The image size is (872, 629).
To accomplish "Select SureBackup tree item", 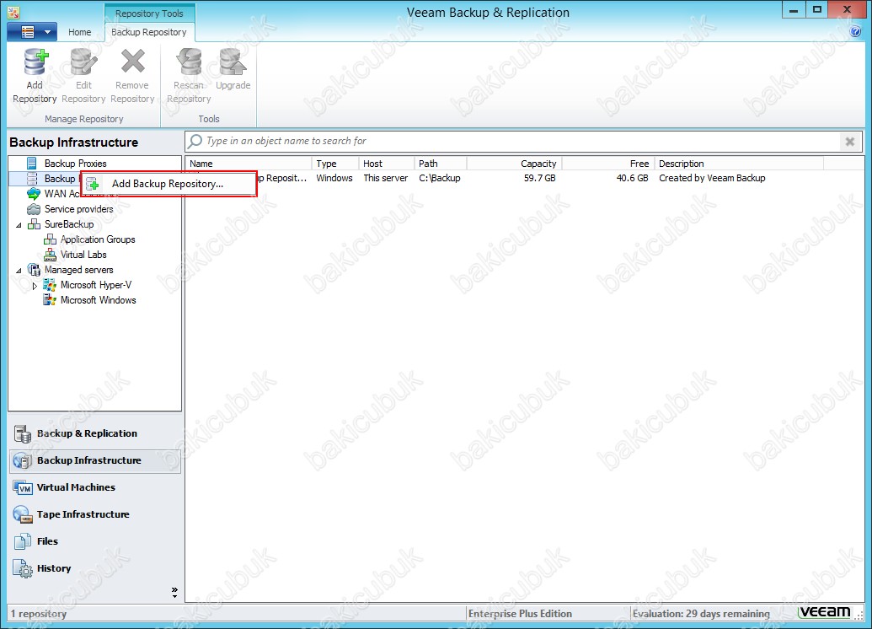I will (x=69, y=223).
